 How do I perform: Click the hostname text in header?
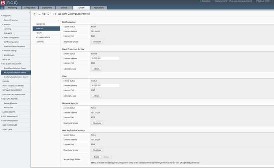tap(233, 1)
